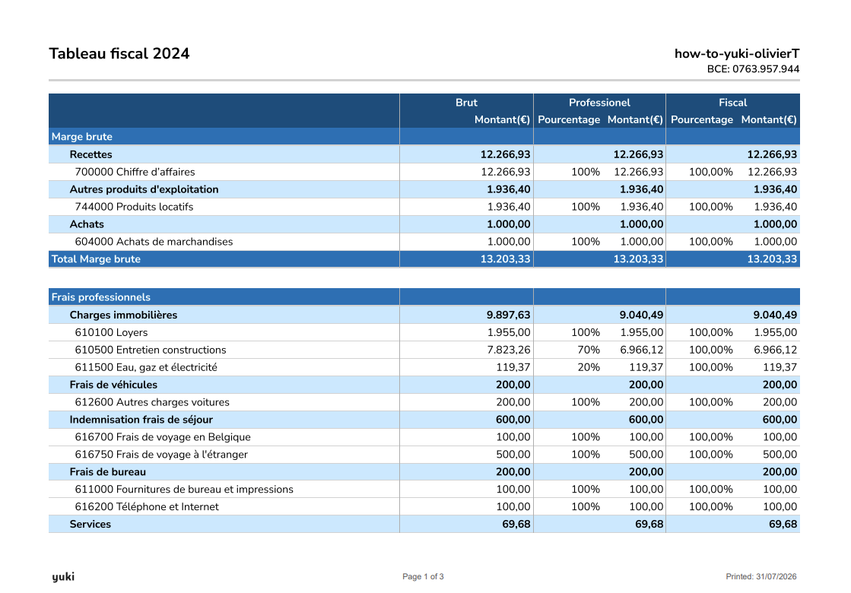Click Brut amount 119,37 for Eau, gaz
Viewport: 851px width, 593px height.
pos(513,367)
